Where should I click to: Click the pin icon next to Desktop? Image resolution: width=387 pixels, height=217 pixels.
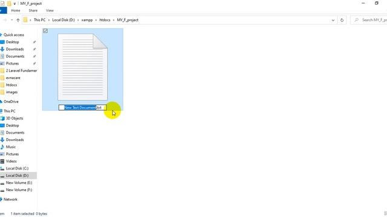[x=34, y=42]
